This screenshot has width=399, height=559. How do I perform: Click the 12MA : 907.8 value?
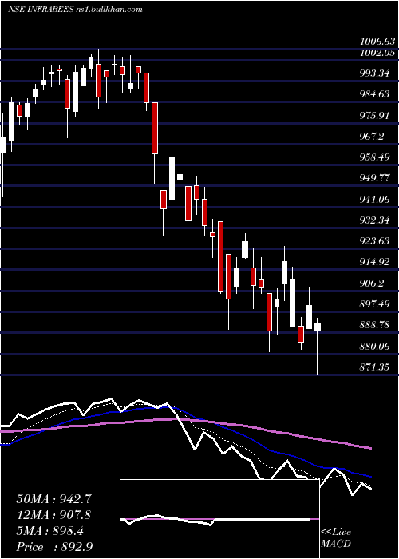(x=53, y=515)
